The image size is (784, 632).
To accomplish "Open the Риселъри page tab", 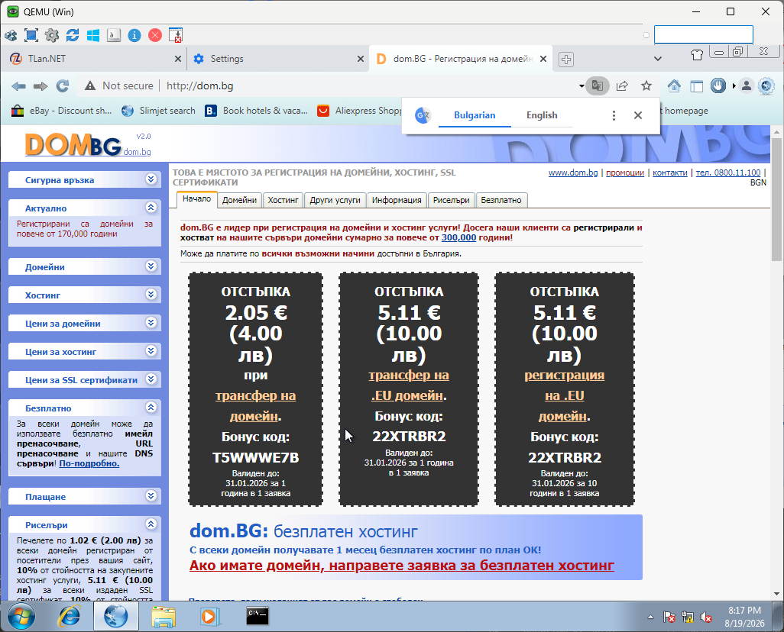I will click(x=451, y=200).
